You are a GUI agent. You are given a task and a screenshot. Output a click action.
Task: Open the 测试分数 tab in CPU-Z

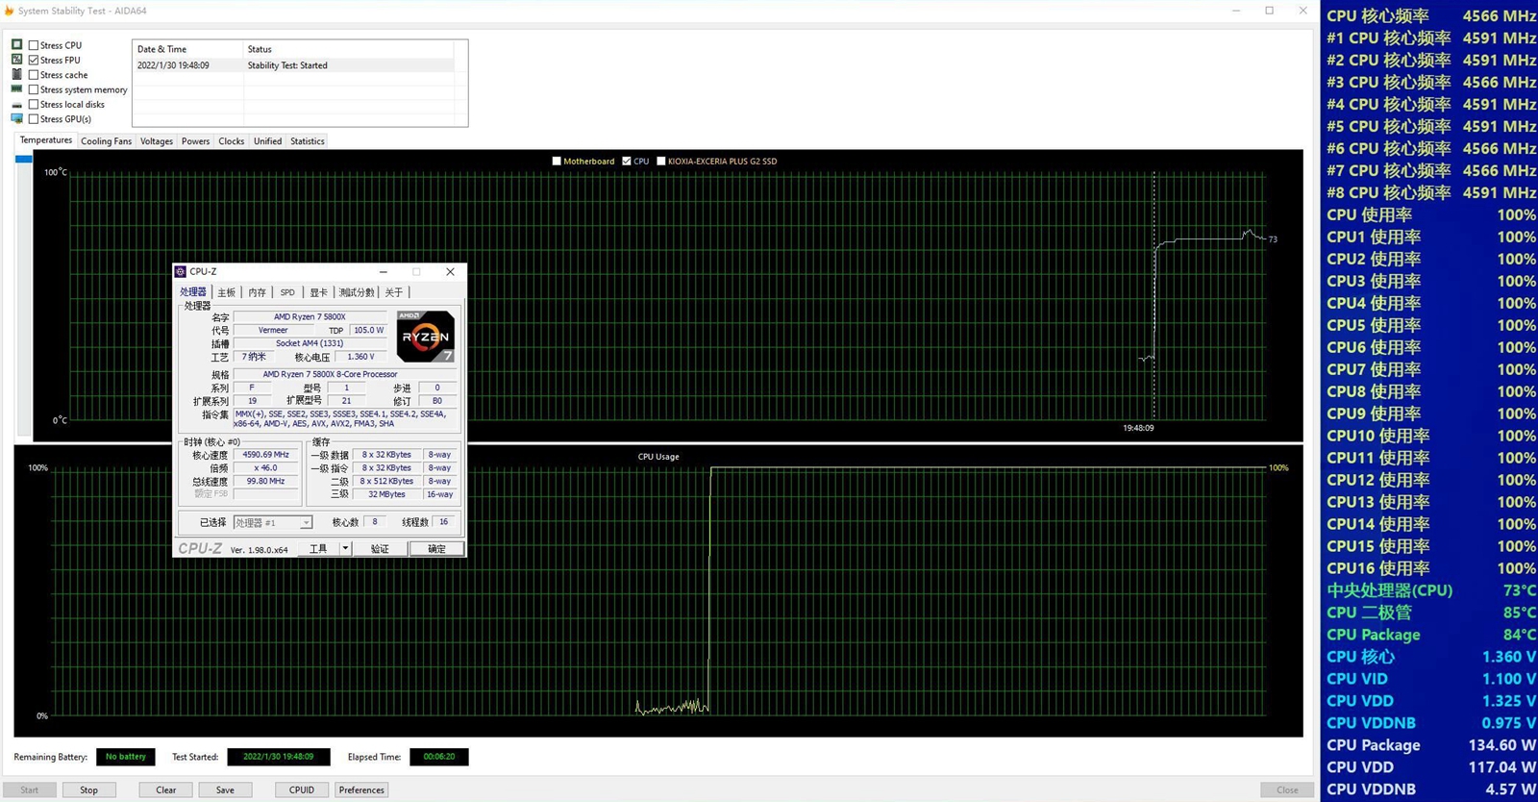pos(357,292)
